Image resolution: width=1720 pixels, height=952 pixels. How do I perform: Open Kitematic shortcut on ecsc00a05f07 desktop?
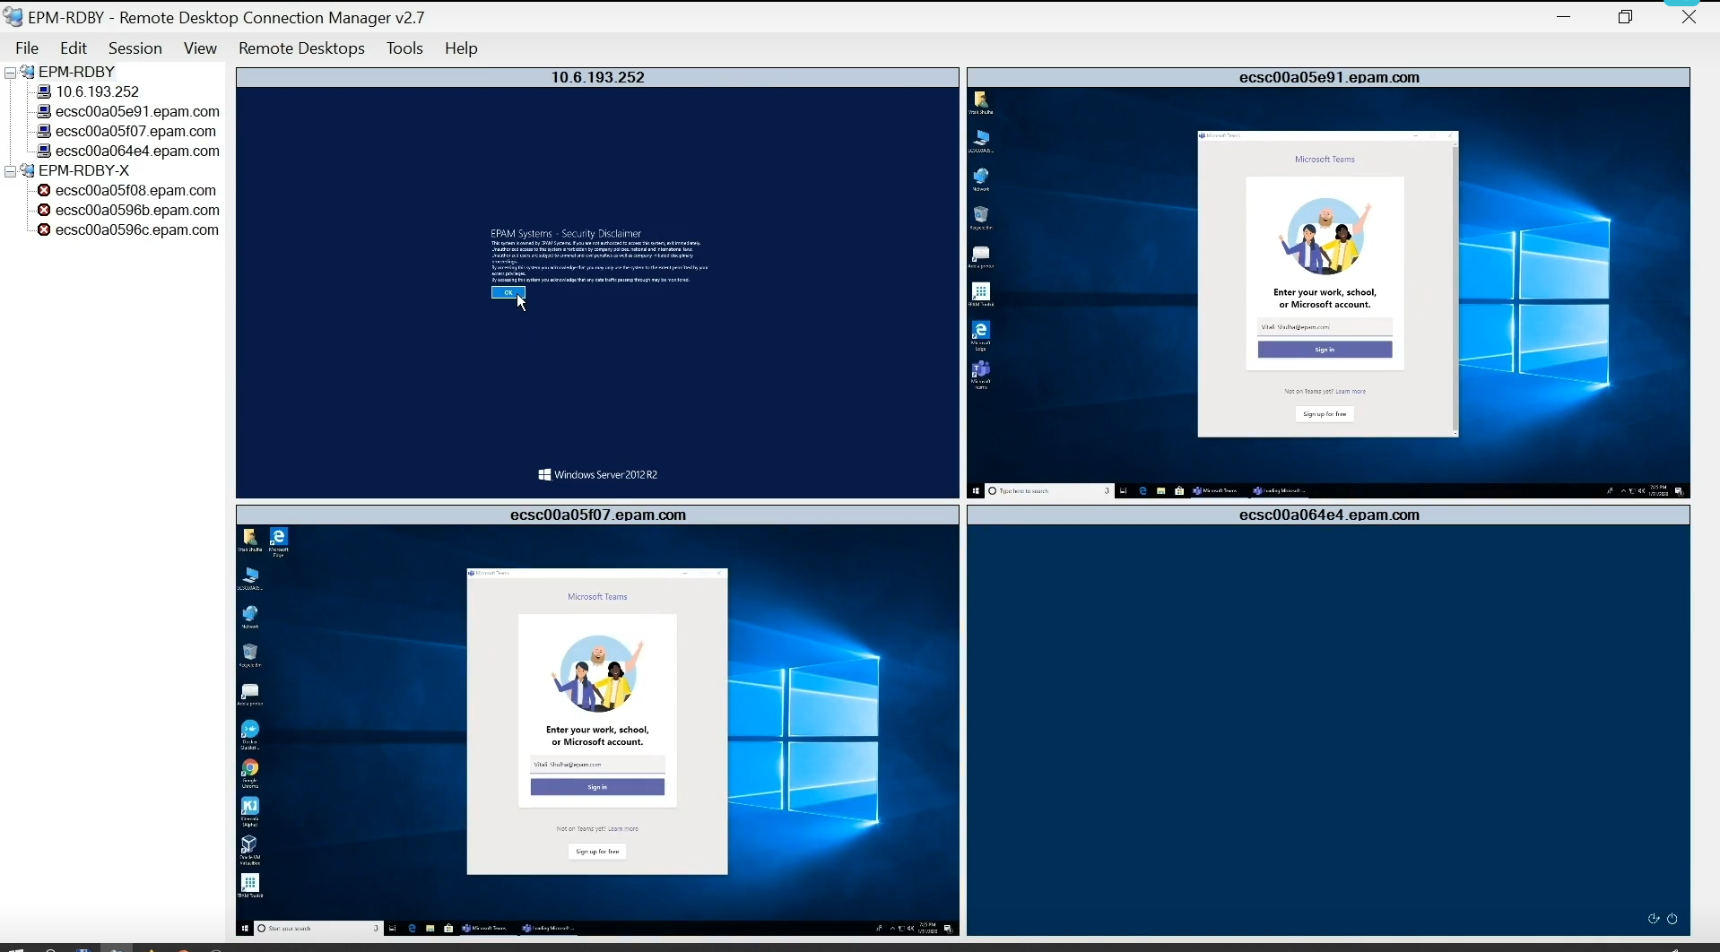click(x=250, y=810)
